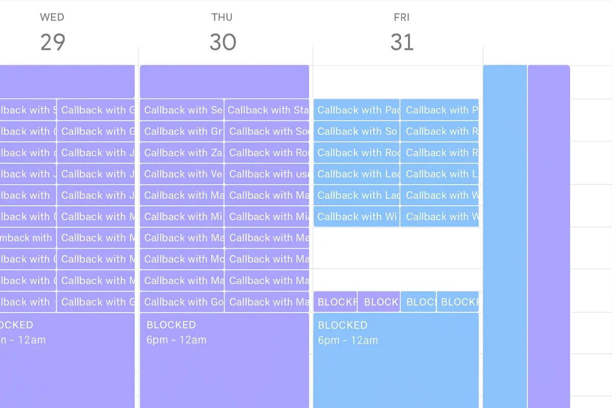Select Thursday's 'Callback with Ve' event

click(182, 174)
